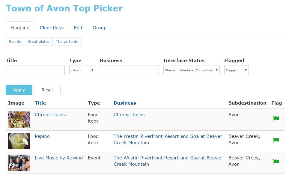
Task: Focus the Title filter text field
Action: coord(35,70)
